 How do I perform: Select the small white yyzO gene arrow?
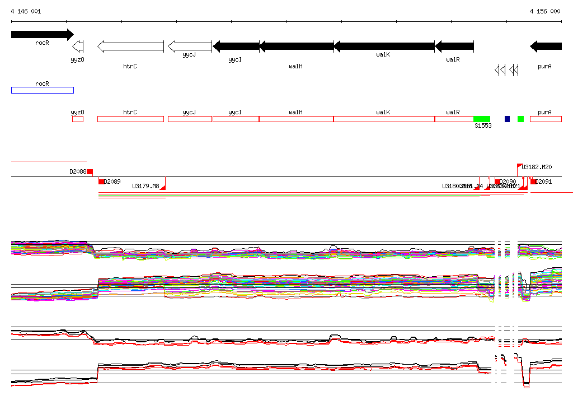click(78, 46)
